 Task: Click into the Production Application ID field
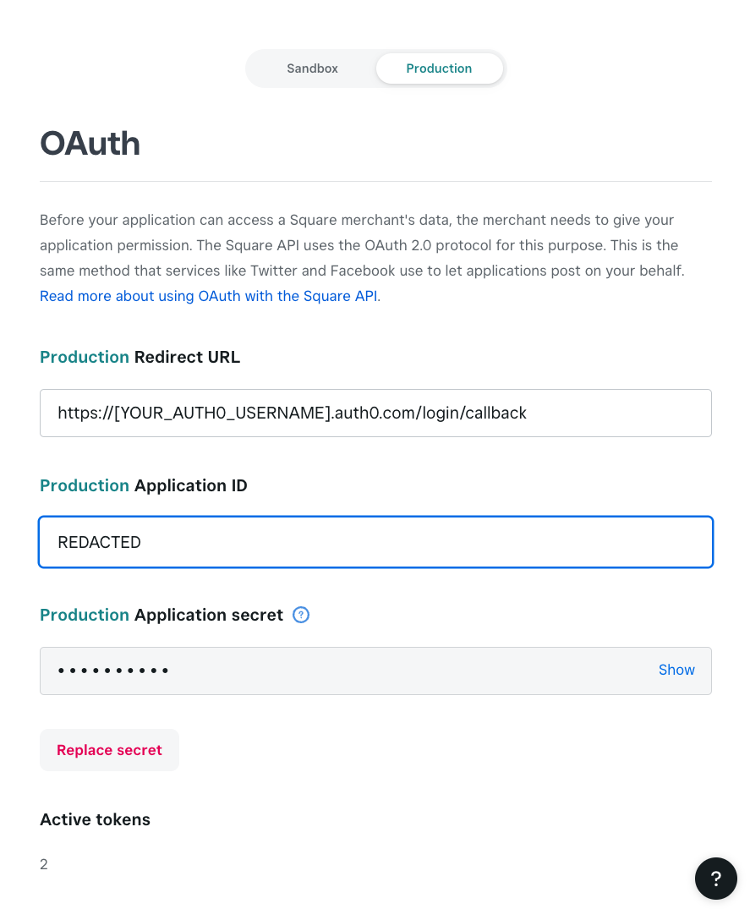coord(375,542)
